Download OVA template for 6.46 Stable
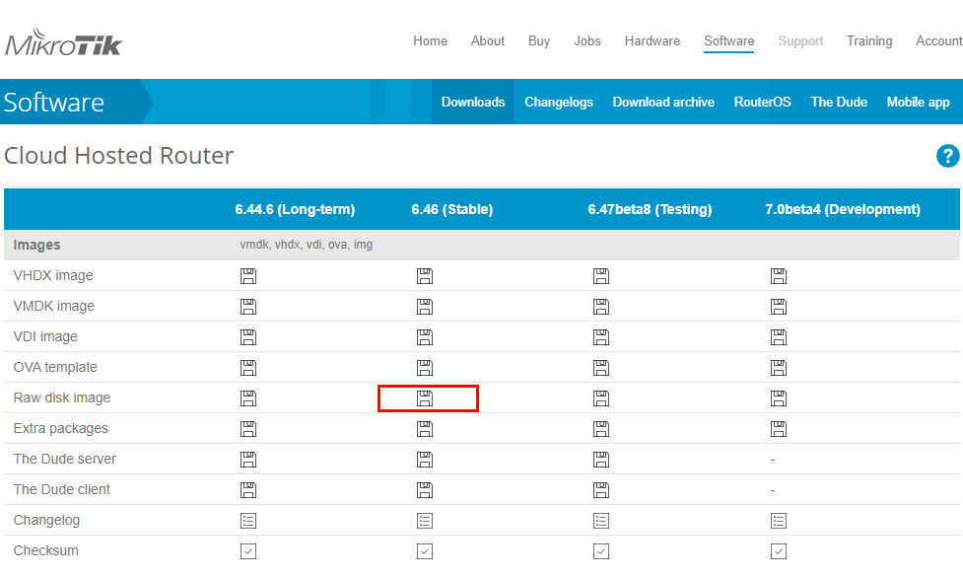 425,368
